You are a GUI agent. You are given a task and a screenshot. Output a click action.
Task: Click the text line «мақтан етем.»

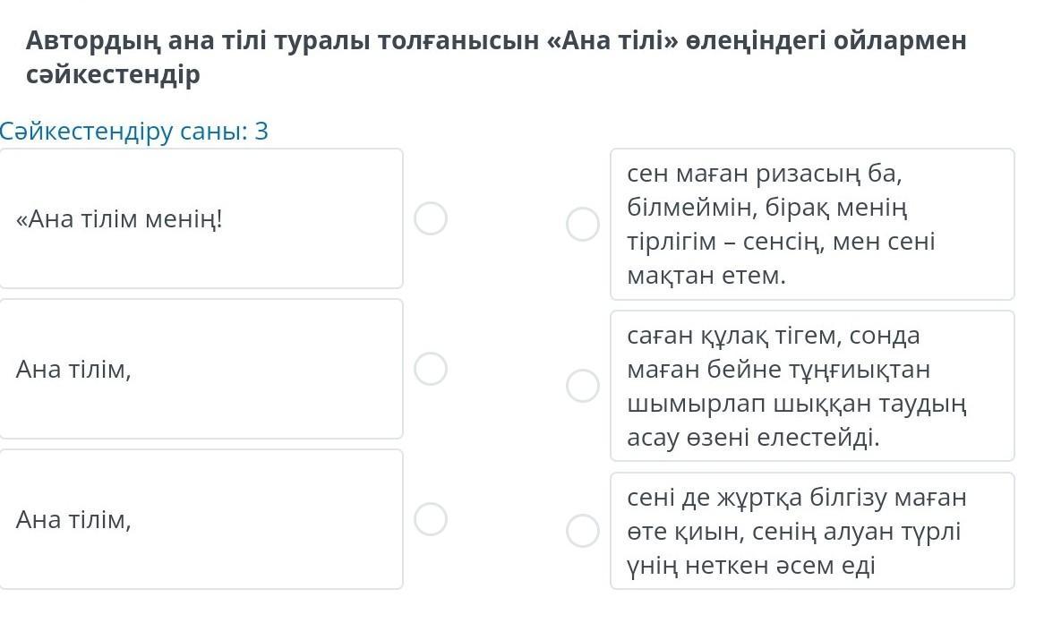click(706, 276)
